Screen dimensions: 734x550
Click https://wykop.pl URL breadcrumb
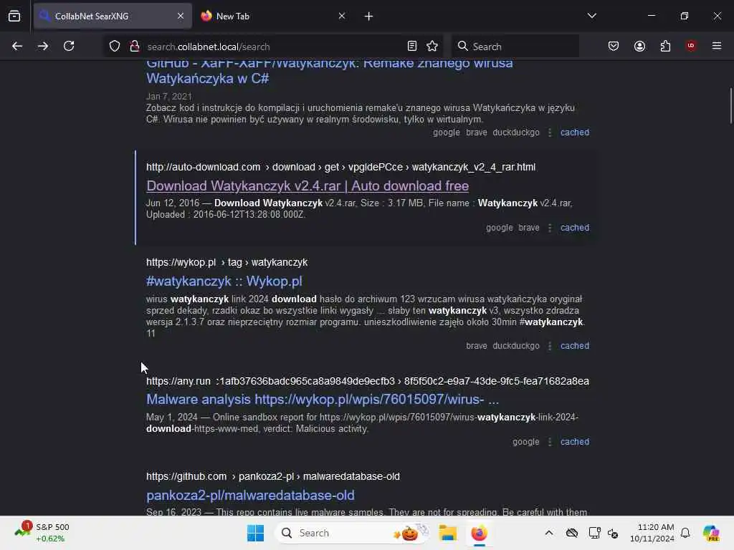tap(227, 262)
